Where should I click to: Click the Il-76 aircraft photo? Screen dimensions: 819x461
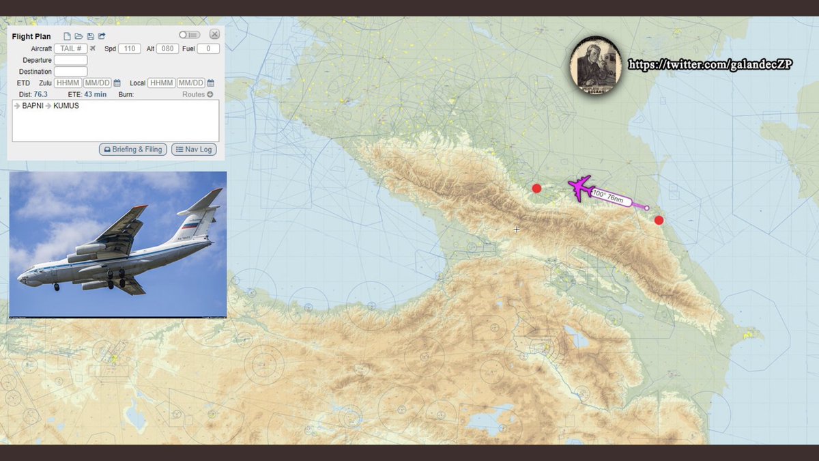117,245
